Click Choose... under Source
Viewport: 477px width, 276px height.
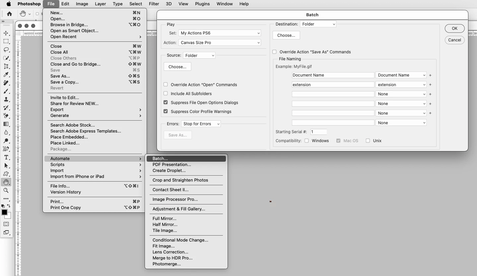(177, 67)
